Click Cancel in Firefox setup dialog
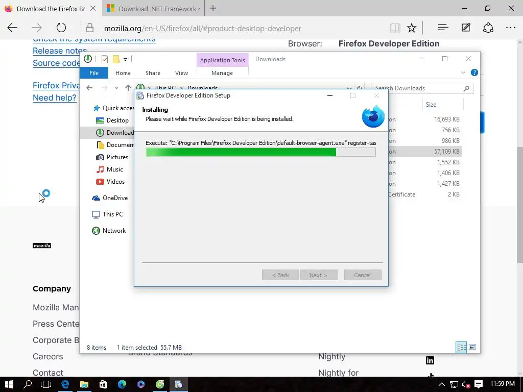 point(363,275)
